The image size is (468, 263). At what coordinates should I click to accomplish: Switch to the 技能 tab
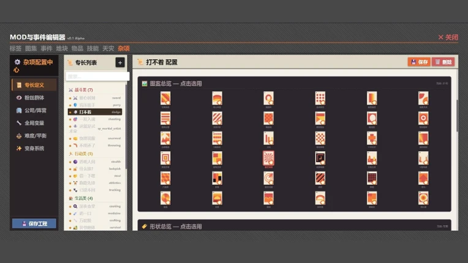pos(92,48)
